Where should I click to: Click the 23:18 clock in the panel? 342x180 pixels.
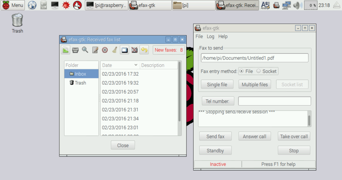pos(324,5)
